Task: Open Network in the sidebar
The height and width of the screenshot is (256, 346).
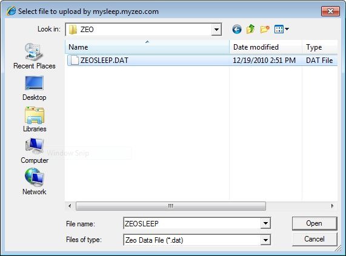Action: [x=34, y=182]
